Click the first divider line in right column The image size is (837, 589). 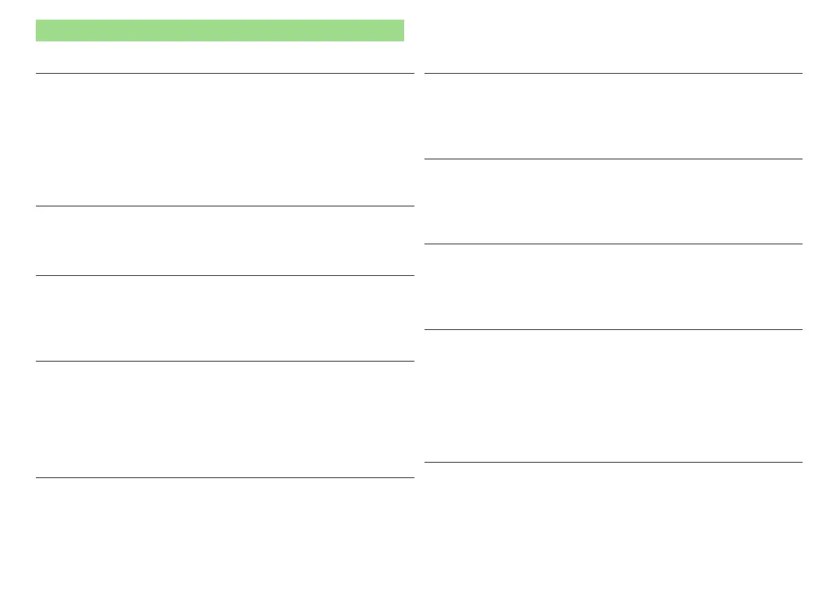point(614,73)
